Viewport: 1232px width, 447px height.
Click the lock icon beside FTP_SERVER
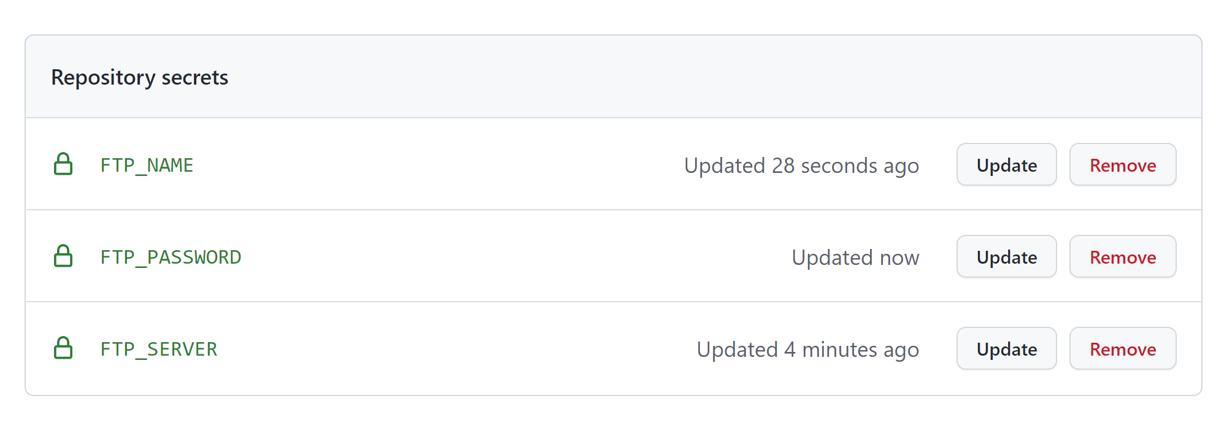(x=63, y=348)
